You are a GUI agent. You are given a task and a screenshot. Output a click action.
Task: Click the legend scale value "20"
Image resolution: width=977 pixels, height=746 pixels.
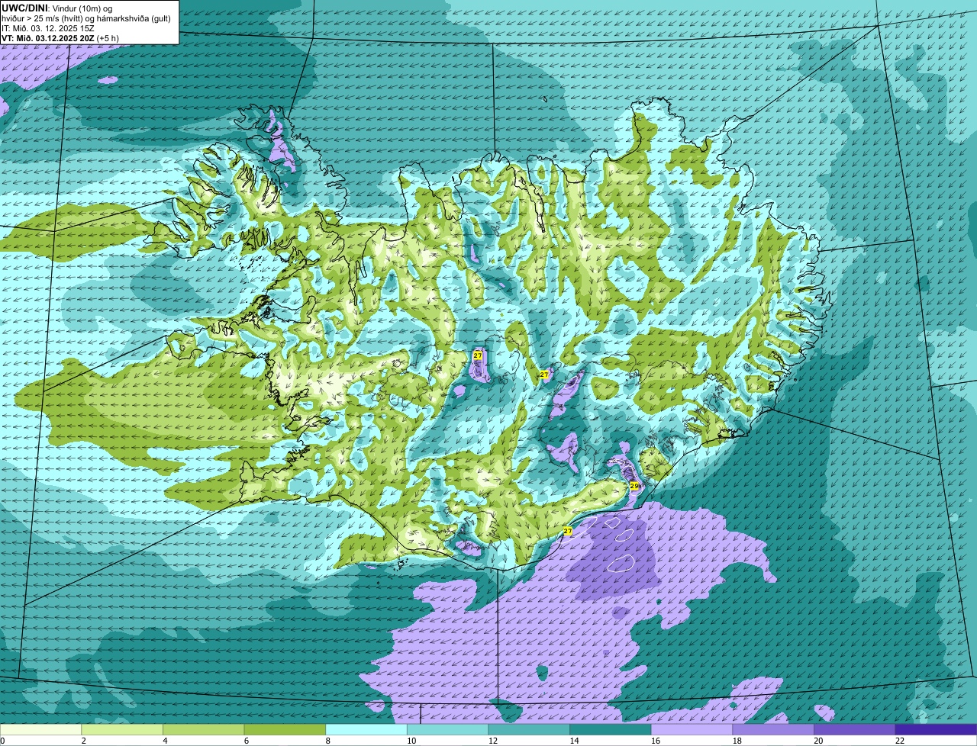pyautogui.click(x=817, y=741)
